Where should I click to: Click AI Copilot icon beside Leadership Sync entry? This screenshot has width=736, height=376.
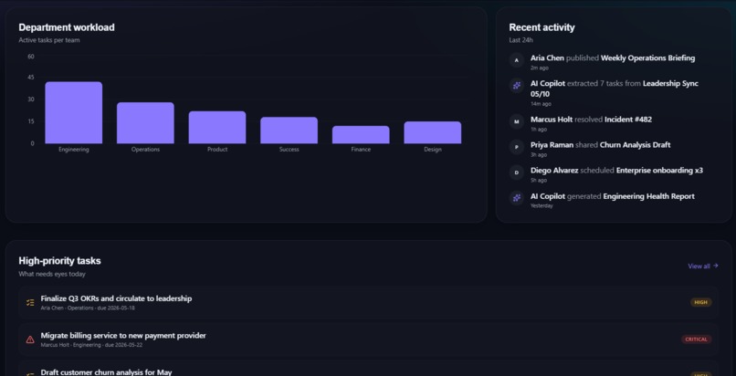tap(516, 86)
